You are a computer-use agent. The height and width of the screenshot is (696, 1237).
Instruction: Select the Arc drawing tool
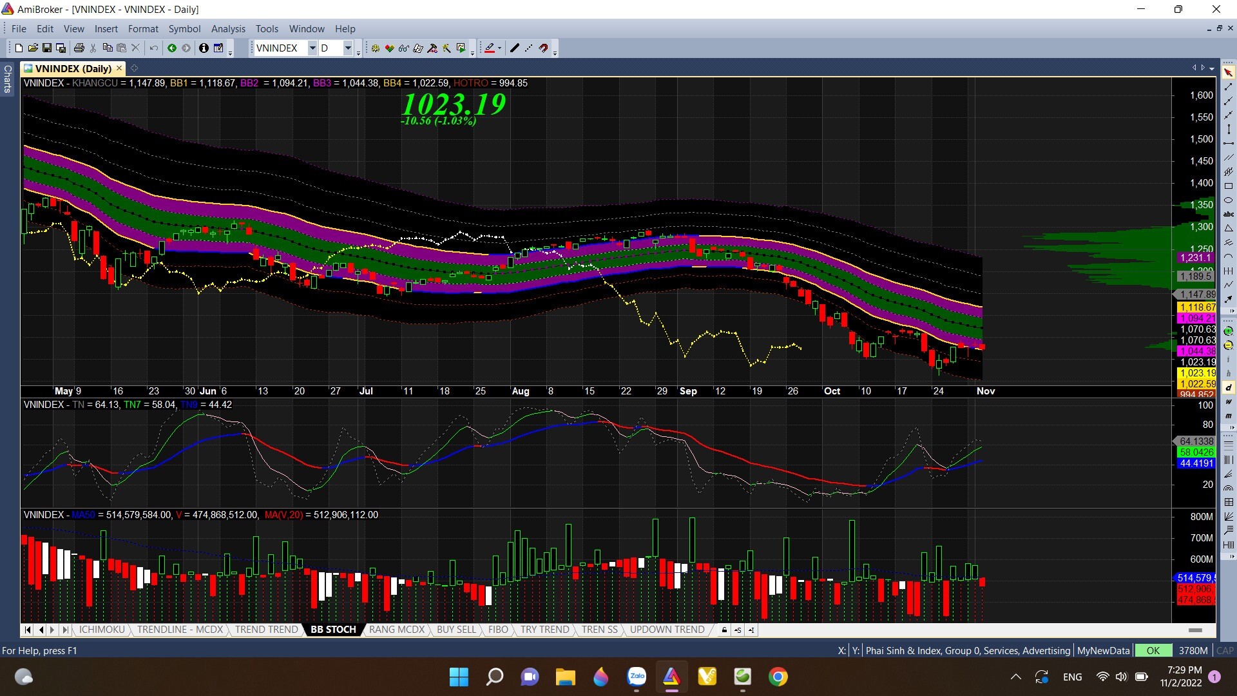pyautogui.click(x=1228, y=256)
